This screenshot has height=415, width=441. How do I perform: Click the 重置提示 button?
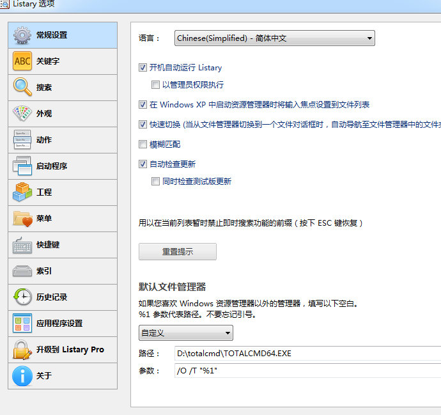178,251
